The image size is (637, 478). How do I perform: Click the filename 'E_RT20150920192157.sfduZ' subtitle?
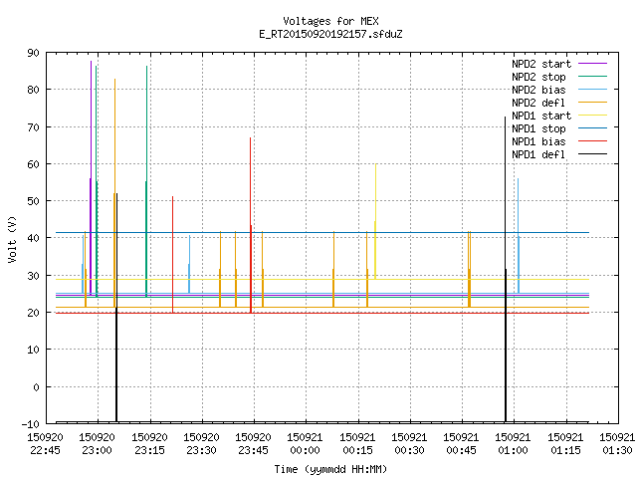[x=330, y=34]
